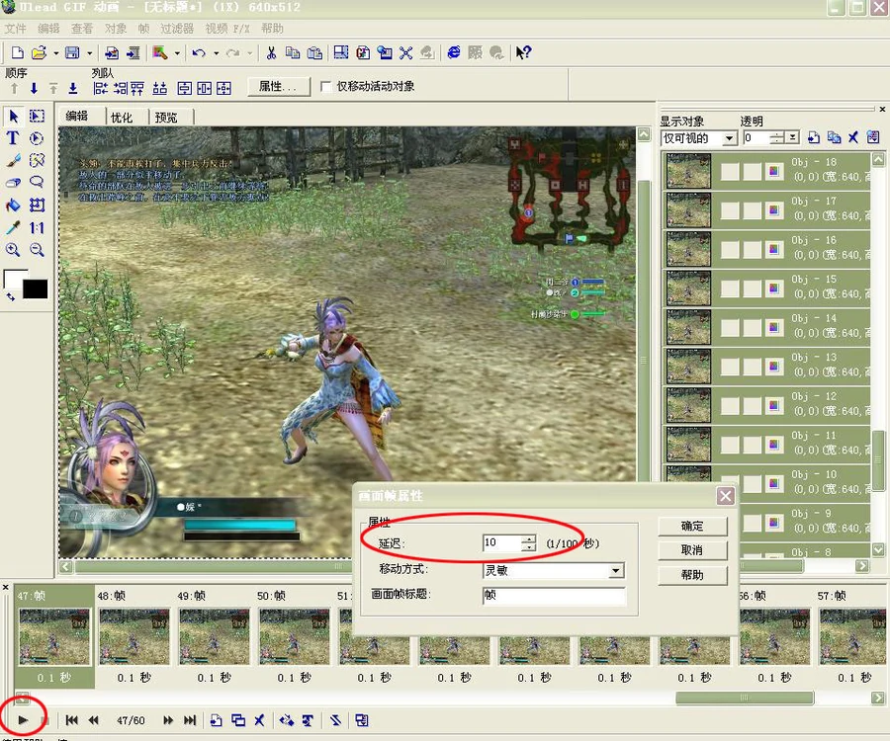Switch to the Preview (预览) tab
Screen dimensions: 890x741
pyautogui.click(x=166, y=118)
